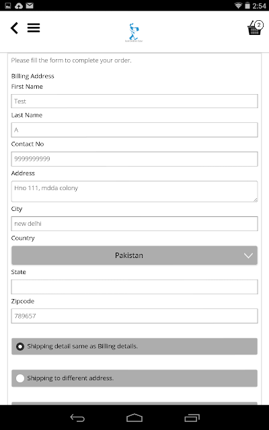Tap the blue store logo
This screenshot has width=269, height=430.
pos(134,33)
